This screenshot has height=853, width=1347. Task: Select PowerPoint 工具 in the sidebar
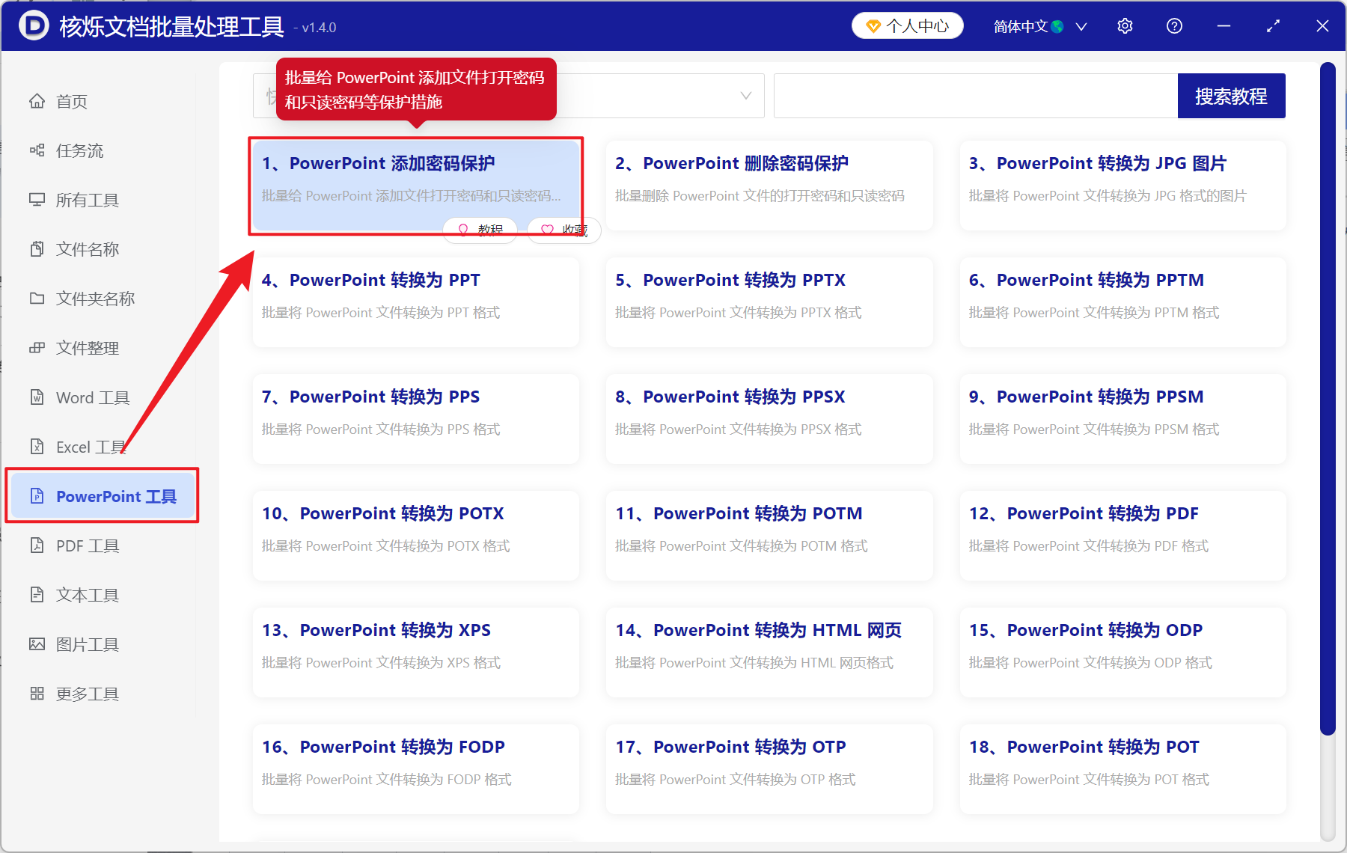103,496
